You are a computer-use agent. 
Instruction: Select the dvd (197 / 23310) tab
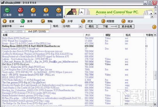37,32
